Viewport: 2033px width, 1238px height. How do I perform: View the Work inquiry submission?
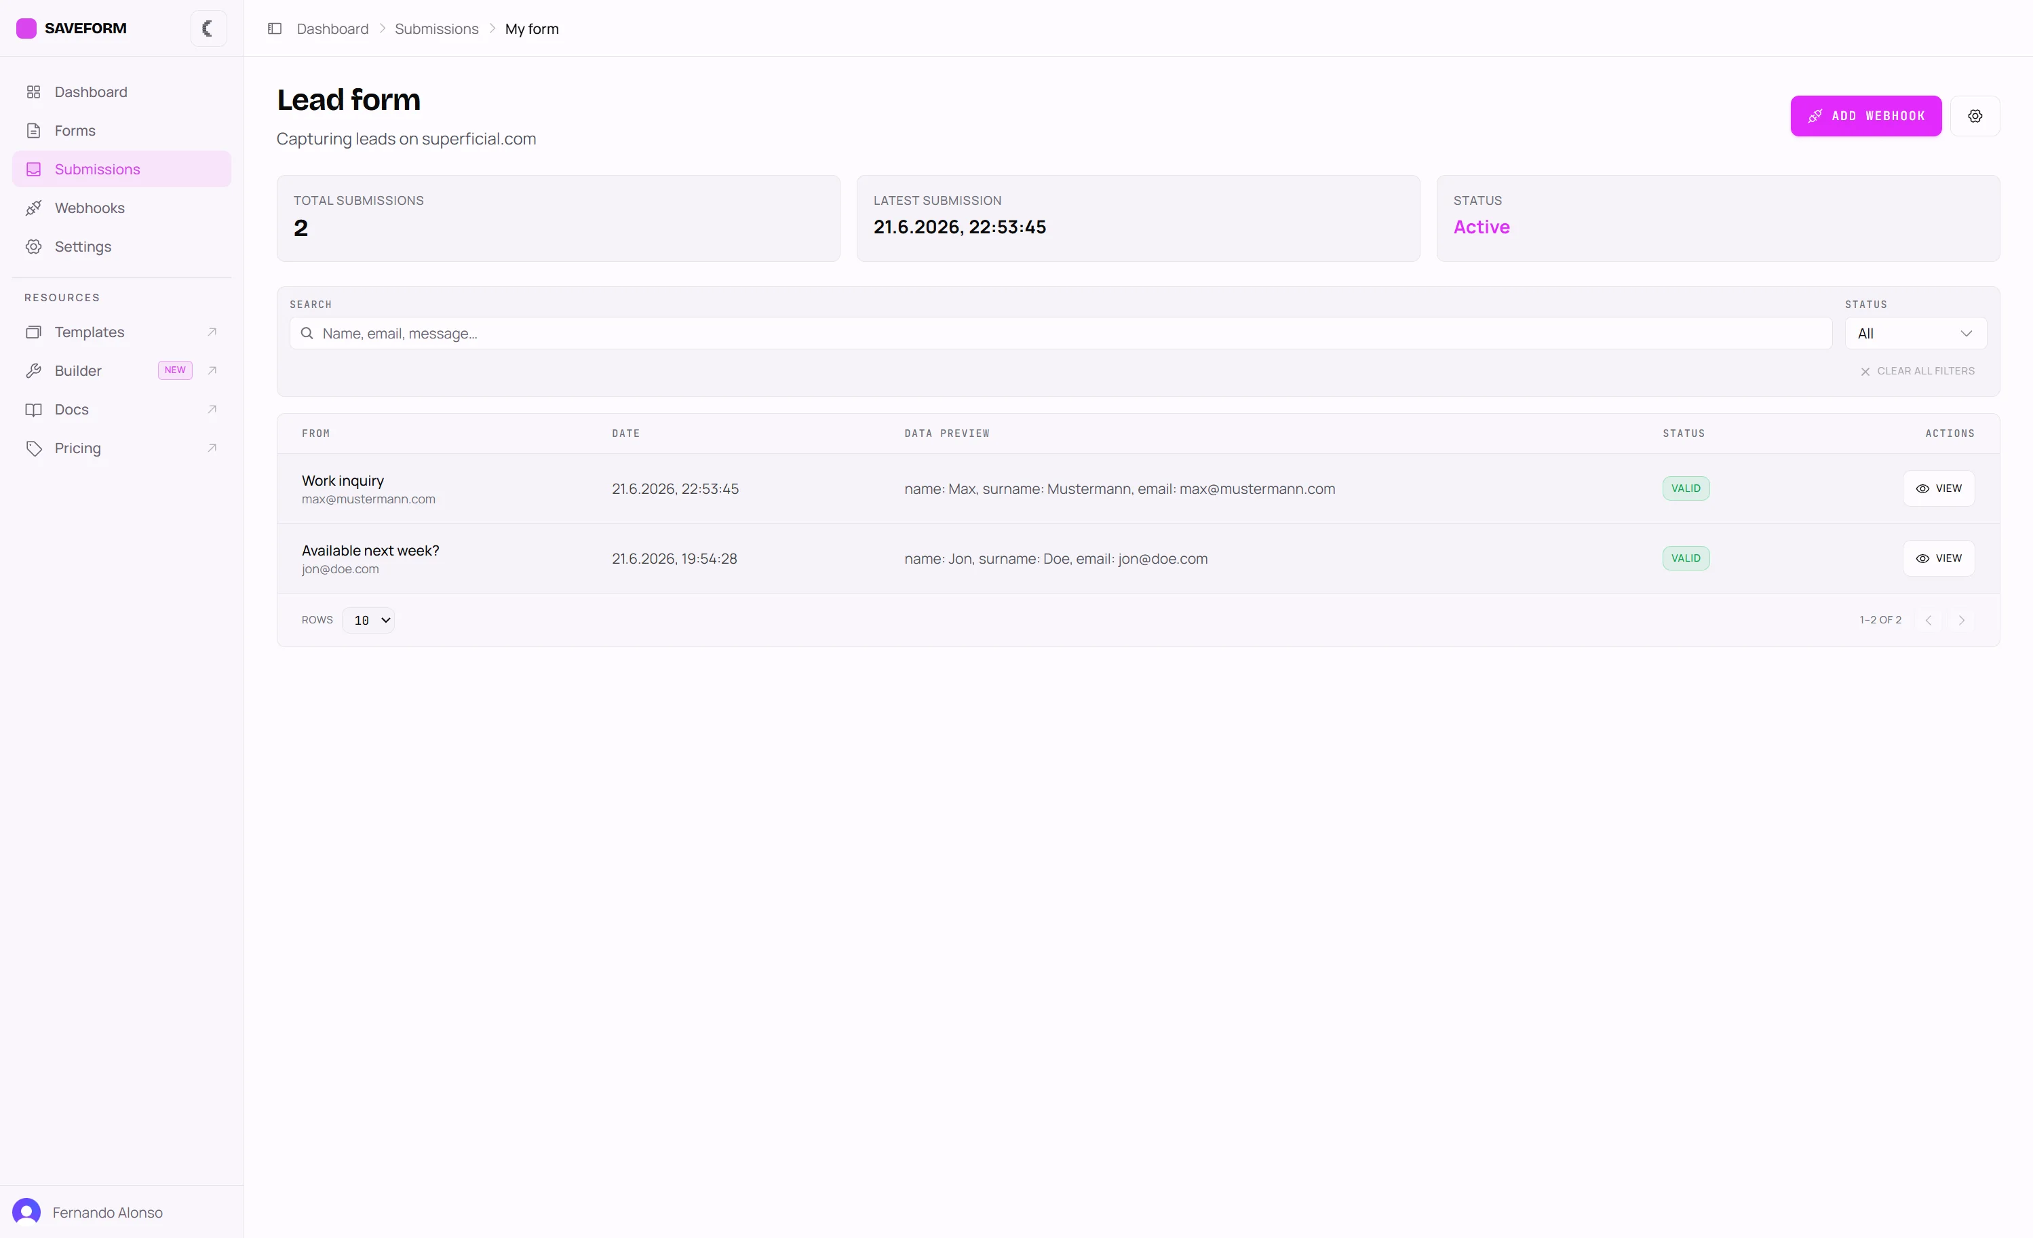[1938, 488]
